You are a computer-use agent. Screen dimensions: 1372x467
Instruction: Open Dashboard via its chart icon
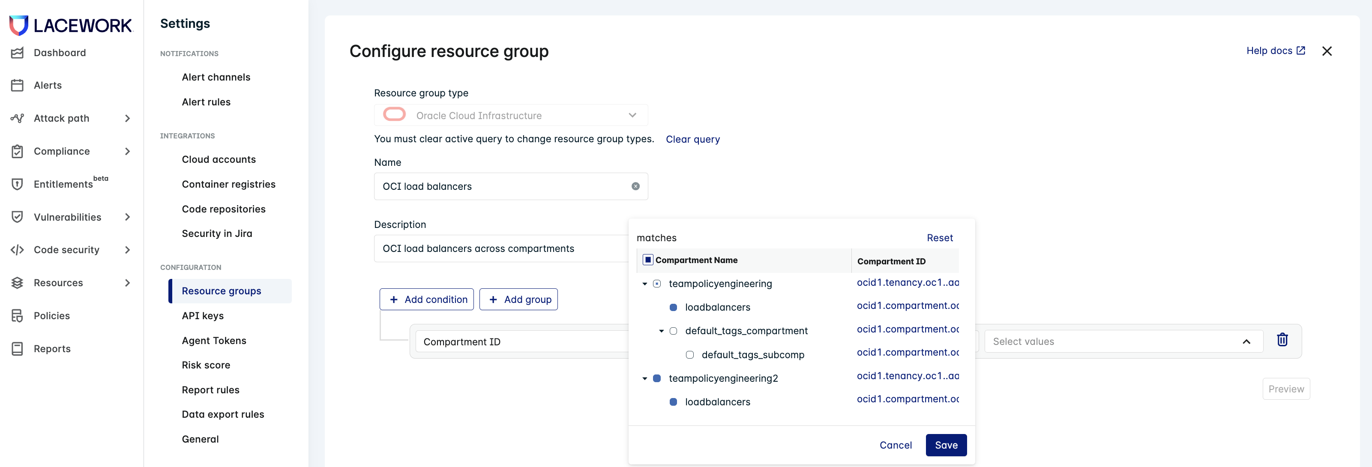[17, 53]
